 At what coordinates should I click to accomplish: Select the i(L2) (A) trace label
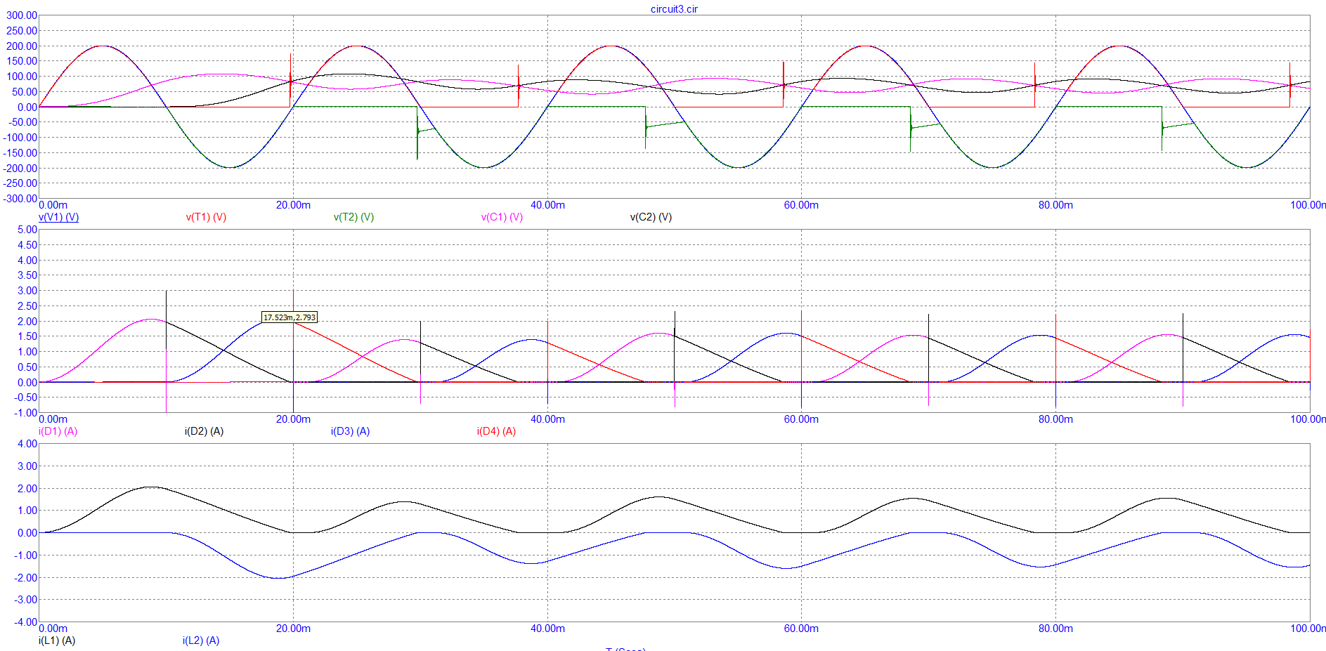tap(201, 640)
